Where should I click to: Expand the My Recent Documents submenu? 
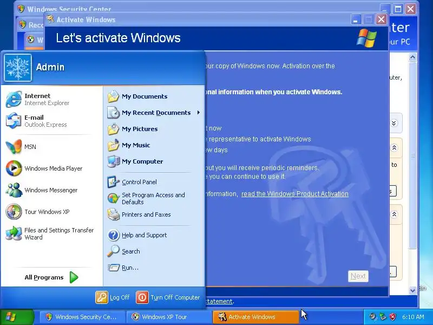[x=198, y=113]
